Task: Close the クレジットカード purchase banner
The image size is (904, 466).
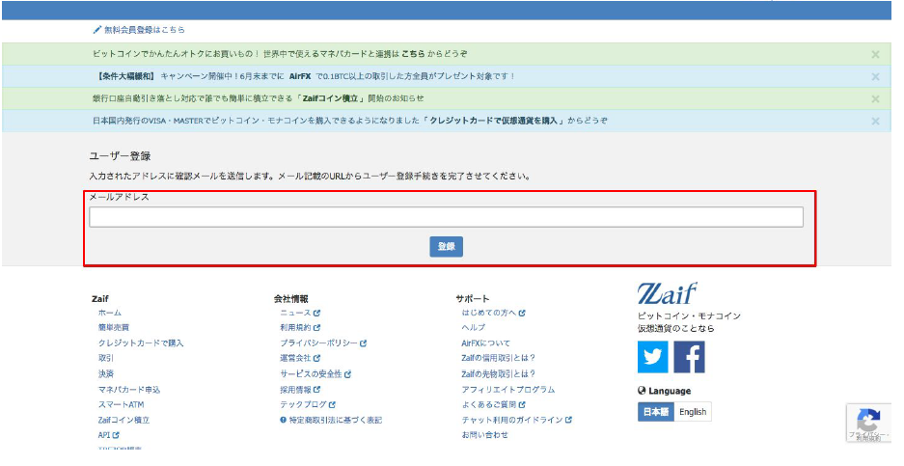Action: [x=875, y=122]
